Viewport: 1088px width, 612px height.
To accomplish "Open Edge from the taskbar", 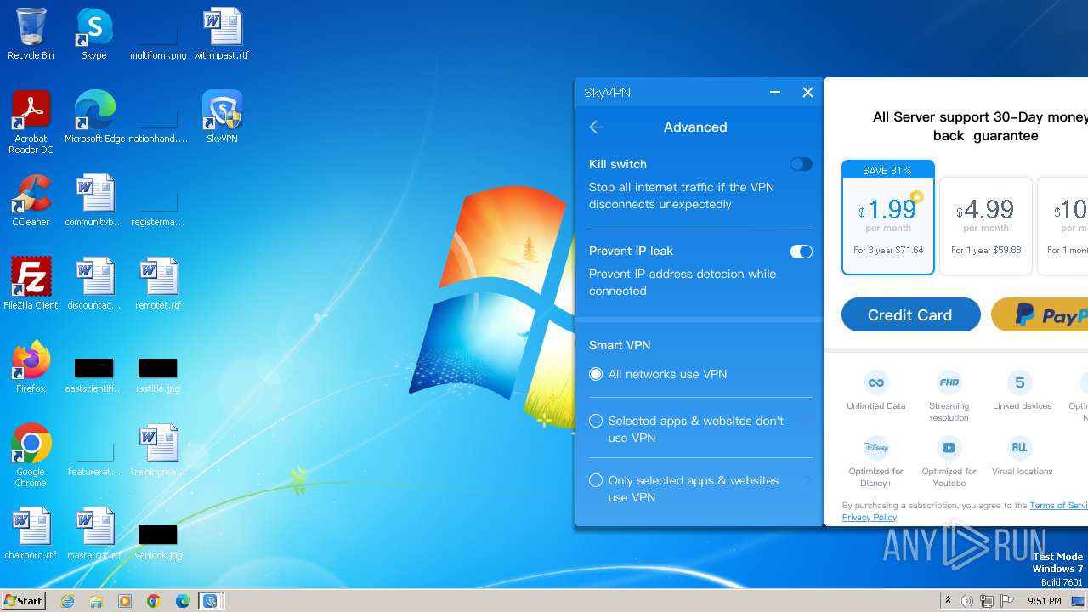I will [x=182, y=601].
